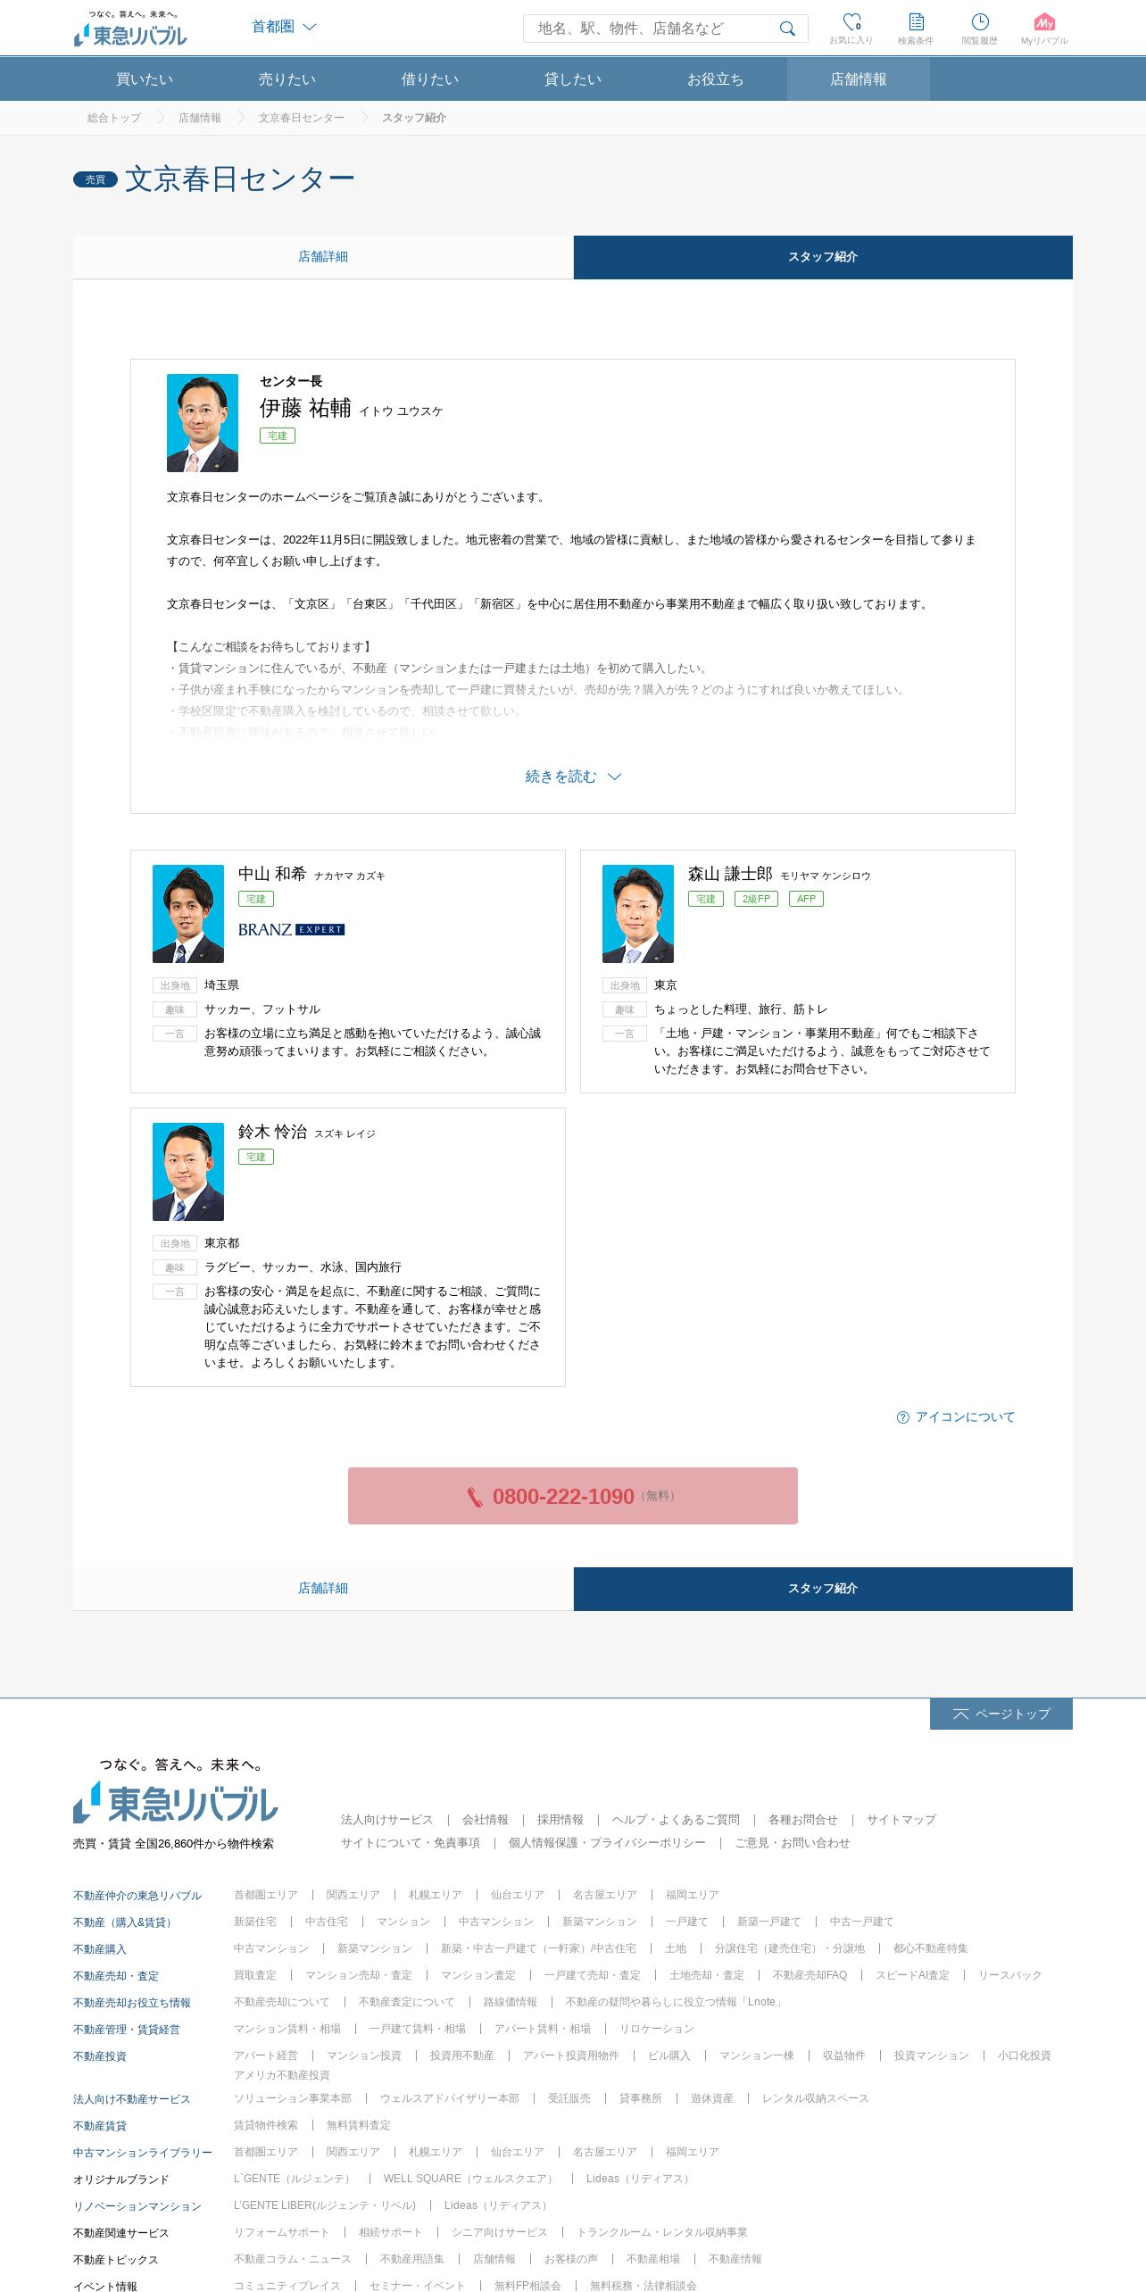The height and width of the screenshot is (2292, 1146).
Task: Expand 続きを読む to read more
Action: [x=573, y=776]
